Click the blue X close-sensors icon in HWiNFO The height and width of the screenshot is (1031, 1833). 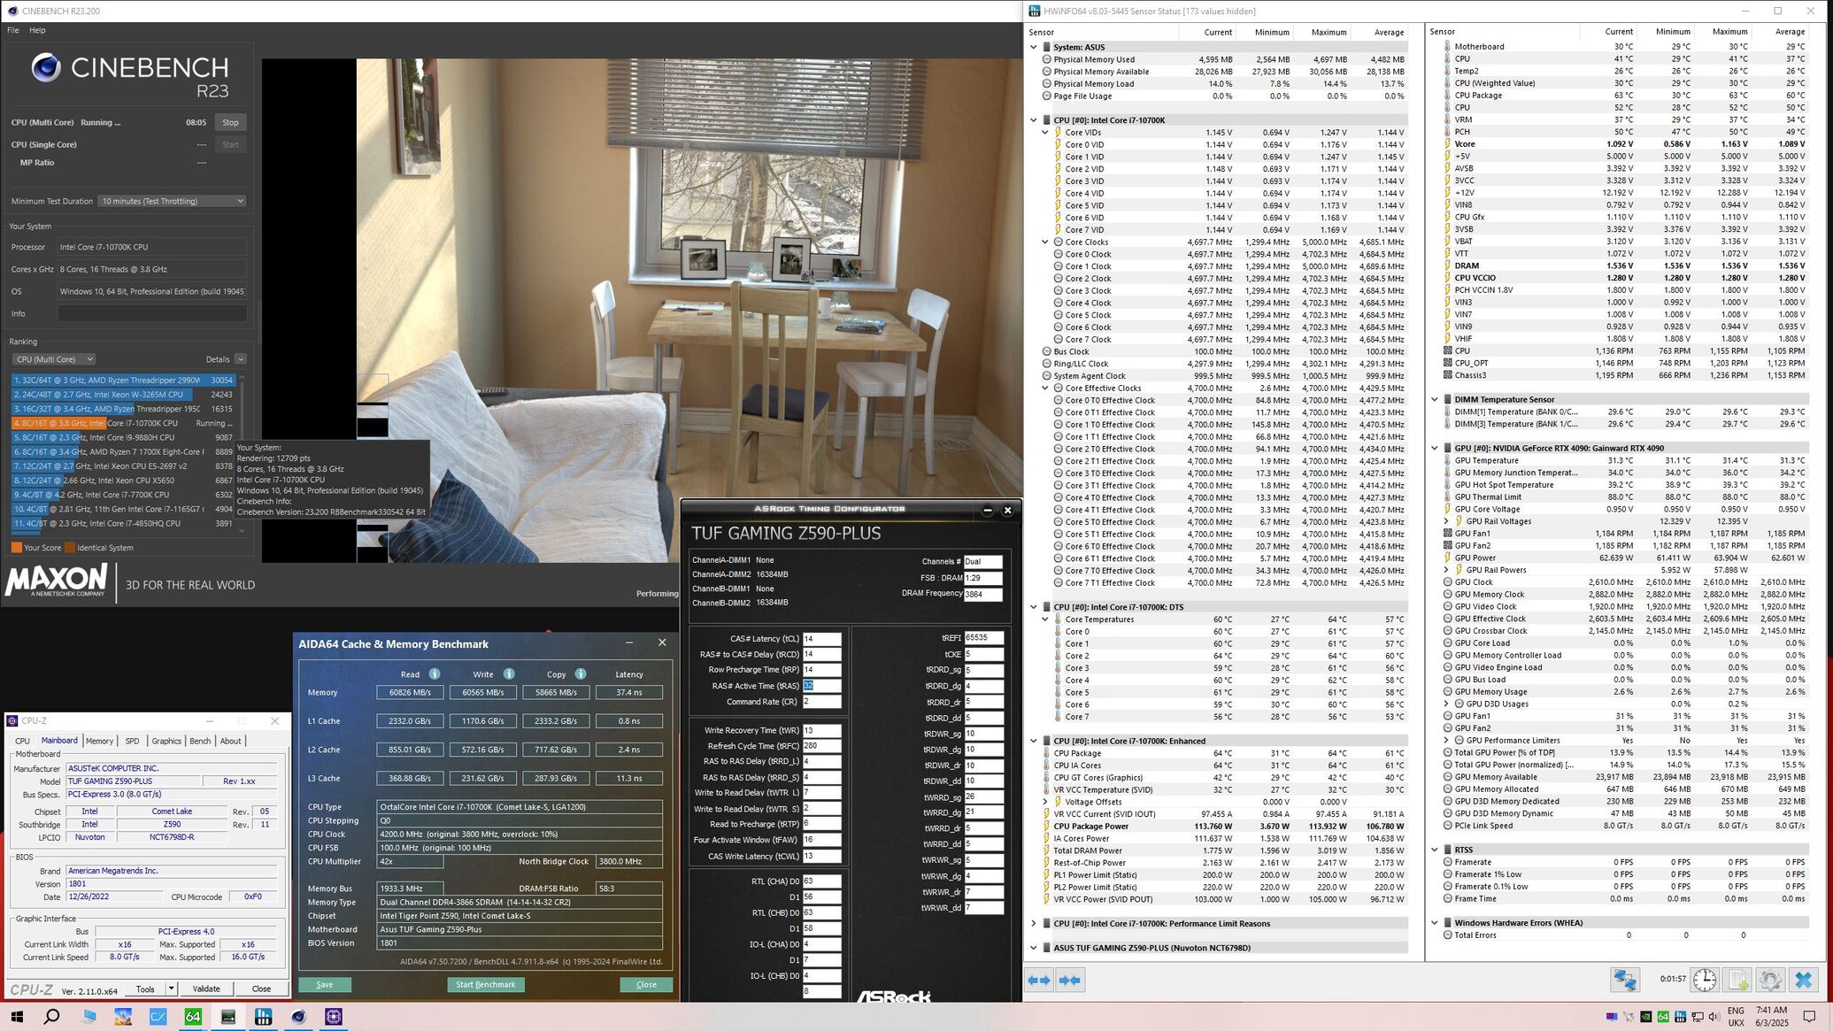point(1804,980)
